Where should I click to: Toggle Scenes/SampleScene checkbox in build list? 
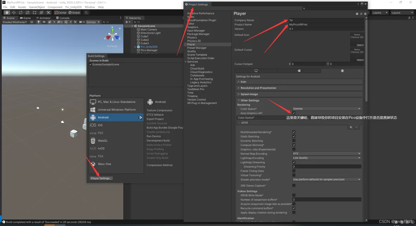[90, 64]
